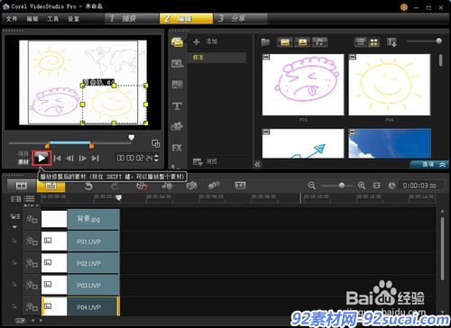The height and width of the screenshot is (328, 451).
Task: Click fit project in timeline window icon
Action: coord(376,186)
